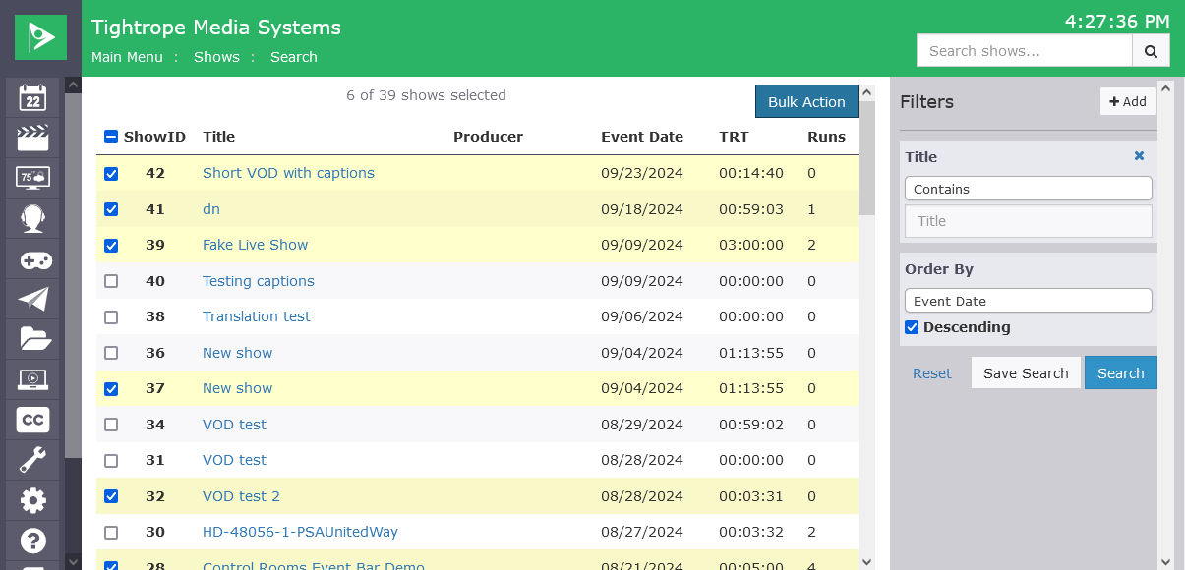
Task: Open the Fake Live Show link
Action: [255, 245]
